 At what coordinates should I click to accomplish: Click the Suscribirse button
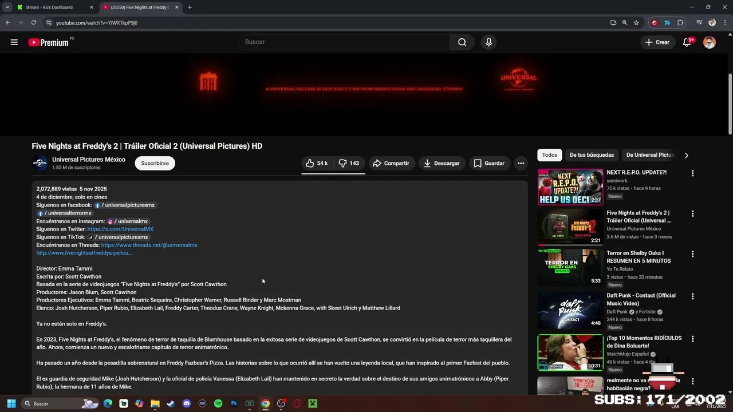(155, 163)
